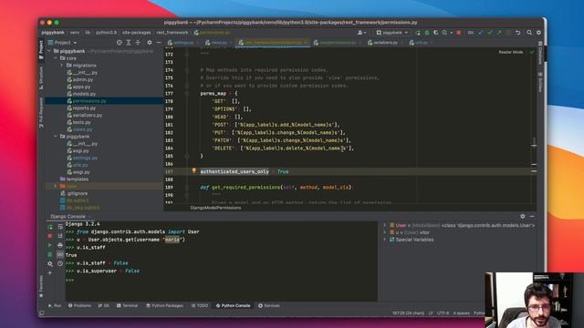Click the UTF-8 encoding in status bar

(x=443, y=313)
